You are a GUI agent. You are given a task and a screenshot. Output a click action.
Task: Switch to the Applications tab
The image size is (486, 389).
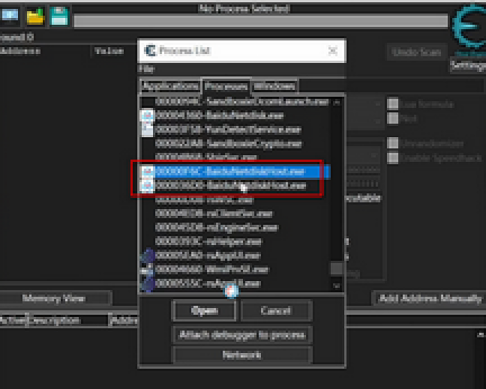click(170, 86)
